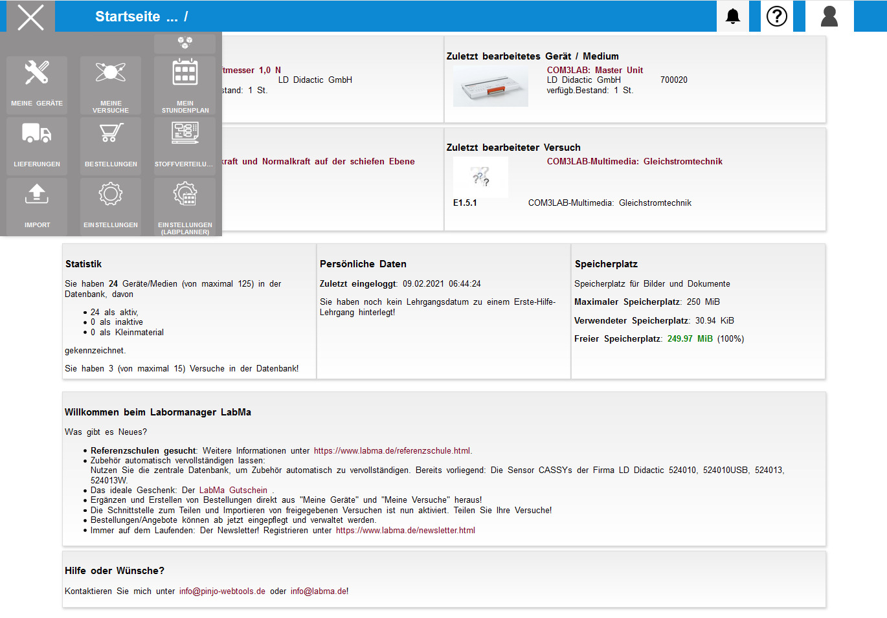Open the labma.de newsletter.html link

[x=405, y=531]
